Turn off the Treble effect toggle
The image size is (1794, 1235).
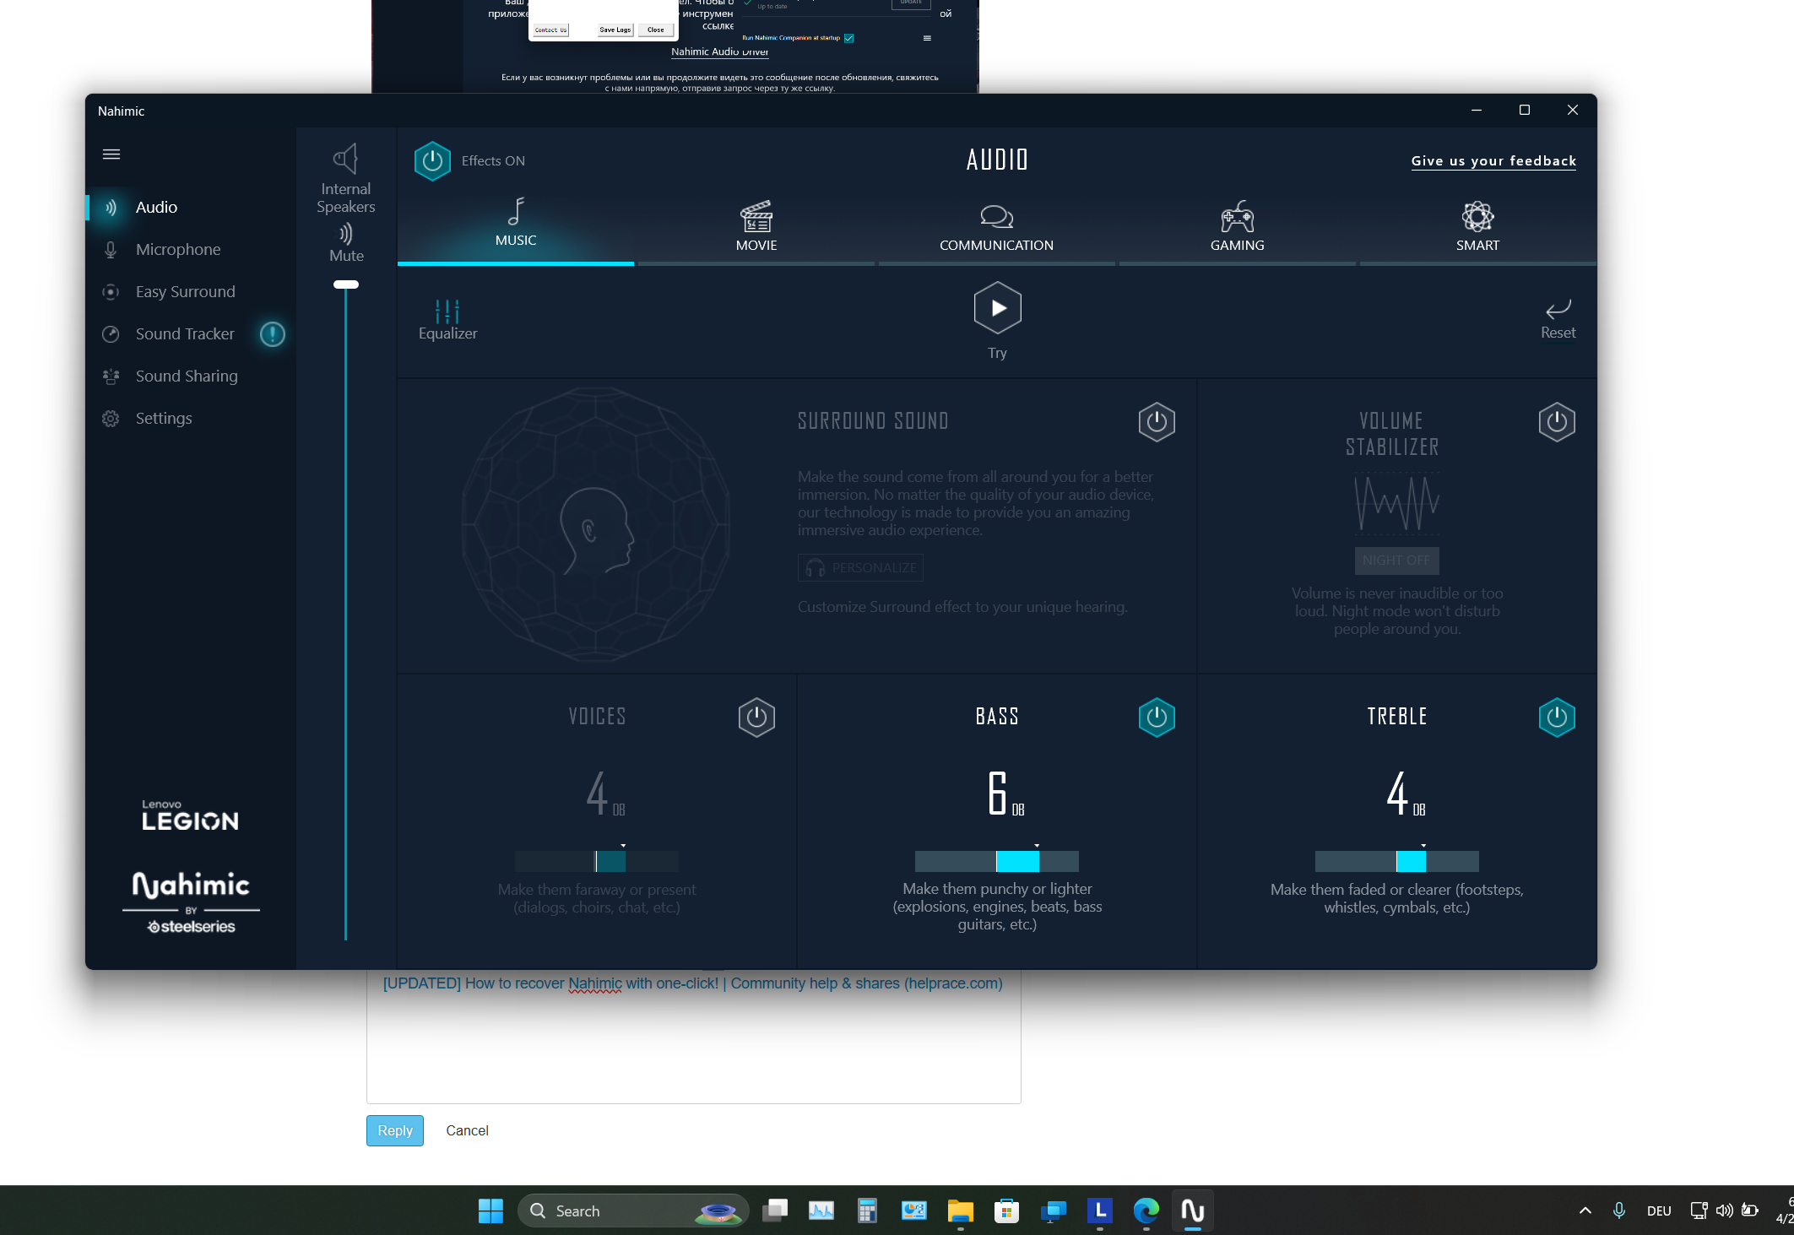[1556, 717]
